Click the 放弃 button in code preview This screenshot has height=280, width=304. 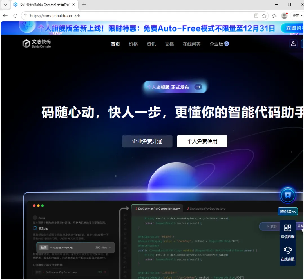tap(271, 226)
